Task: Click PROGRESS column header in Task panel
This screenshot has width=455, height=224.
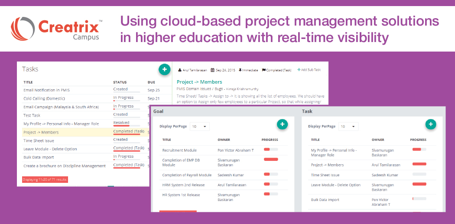Action: [x=418, y=140]
